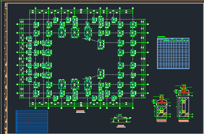This screenshot has height=134, width=204.
Task: Click the light-blue footing schedule table
Action: [173, 53]
